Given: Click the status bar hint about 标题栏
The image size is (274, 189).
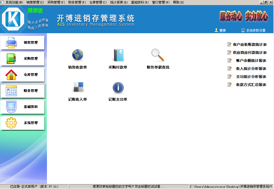Looking at the screenshot, I should click(129, 187).
